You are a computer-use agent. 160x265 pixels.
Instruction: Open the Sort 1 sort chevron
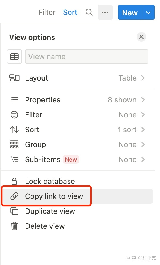pyautogui.click(x=143, y=130)
